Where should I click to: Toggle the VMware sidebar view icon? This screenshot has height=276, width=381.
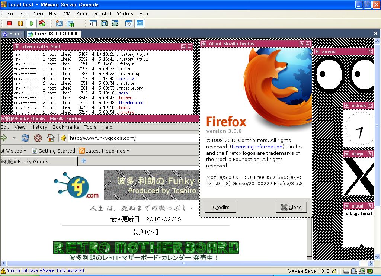click(x=93, y=23)
